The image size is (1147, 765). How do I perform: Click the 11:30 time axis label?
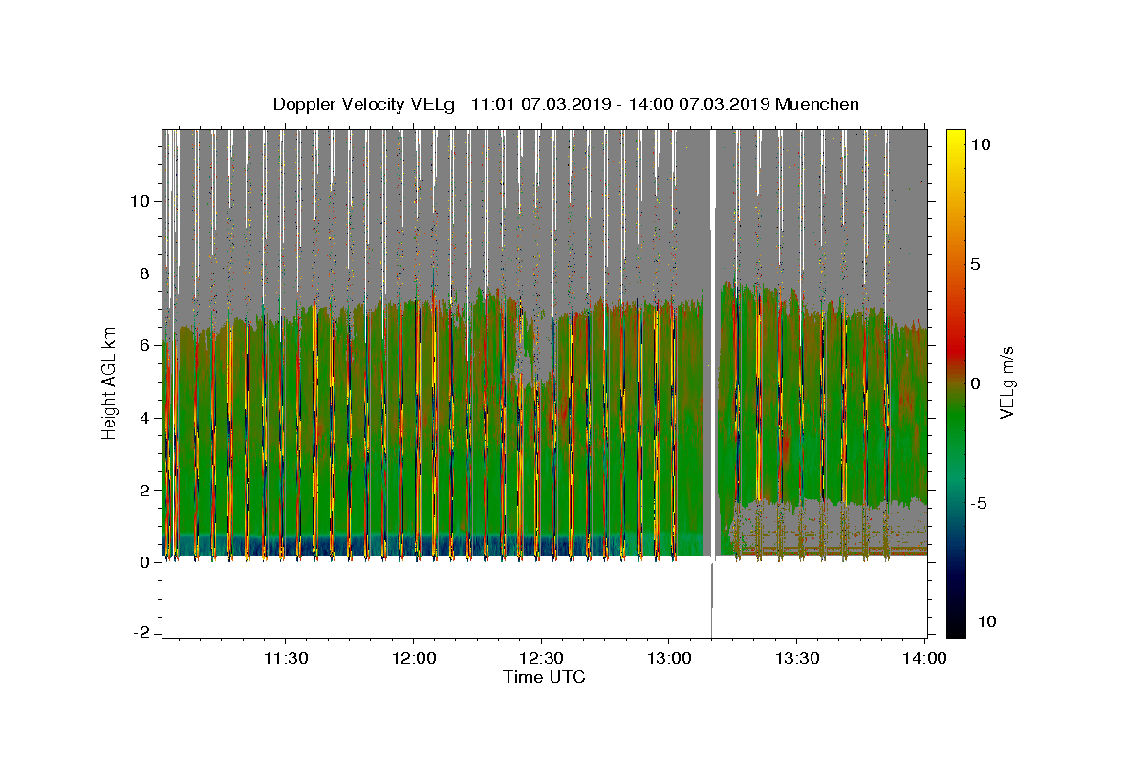(x=285, y=658)
